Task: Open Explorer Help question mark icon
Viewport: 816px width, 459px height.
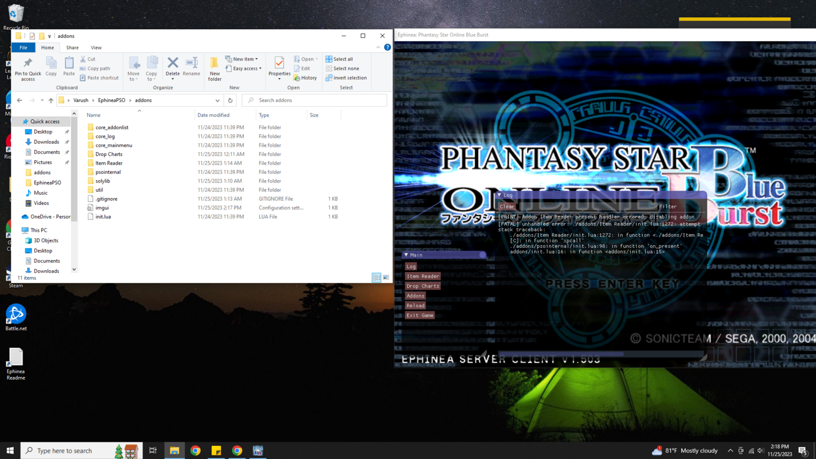Action: click(388, 48)
